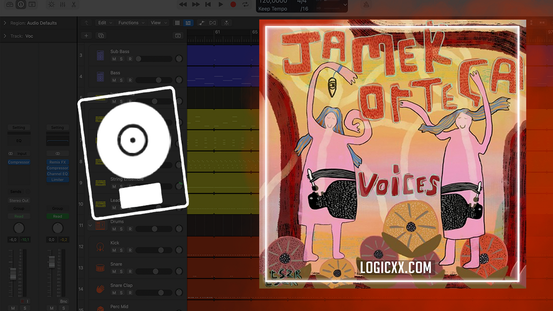Click the catch playhead button

(x=226, y=23)
